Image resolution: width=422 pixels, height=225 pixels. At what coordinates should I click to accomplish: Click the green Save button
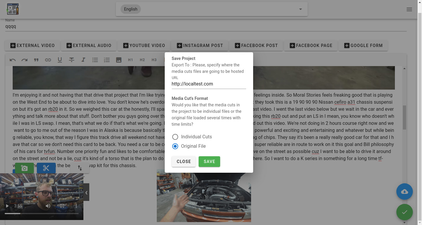[209, 162]
